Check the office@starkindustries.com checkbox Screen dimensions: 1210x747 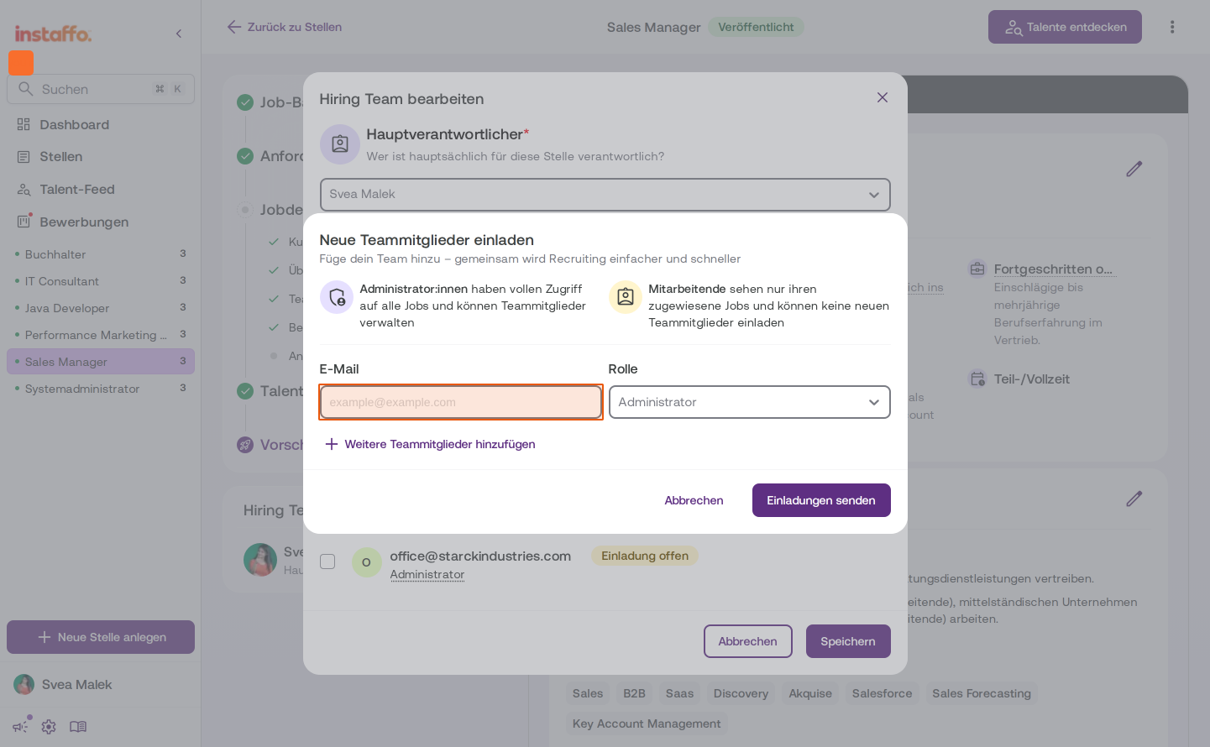(327, 562)
